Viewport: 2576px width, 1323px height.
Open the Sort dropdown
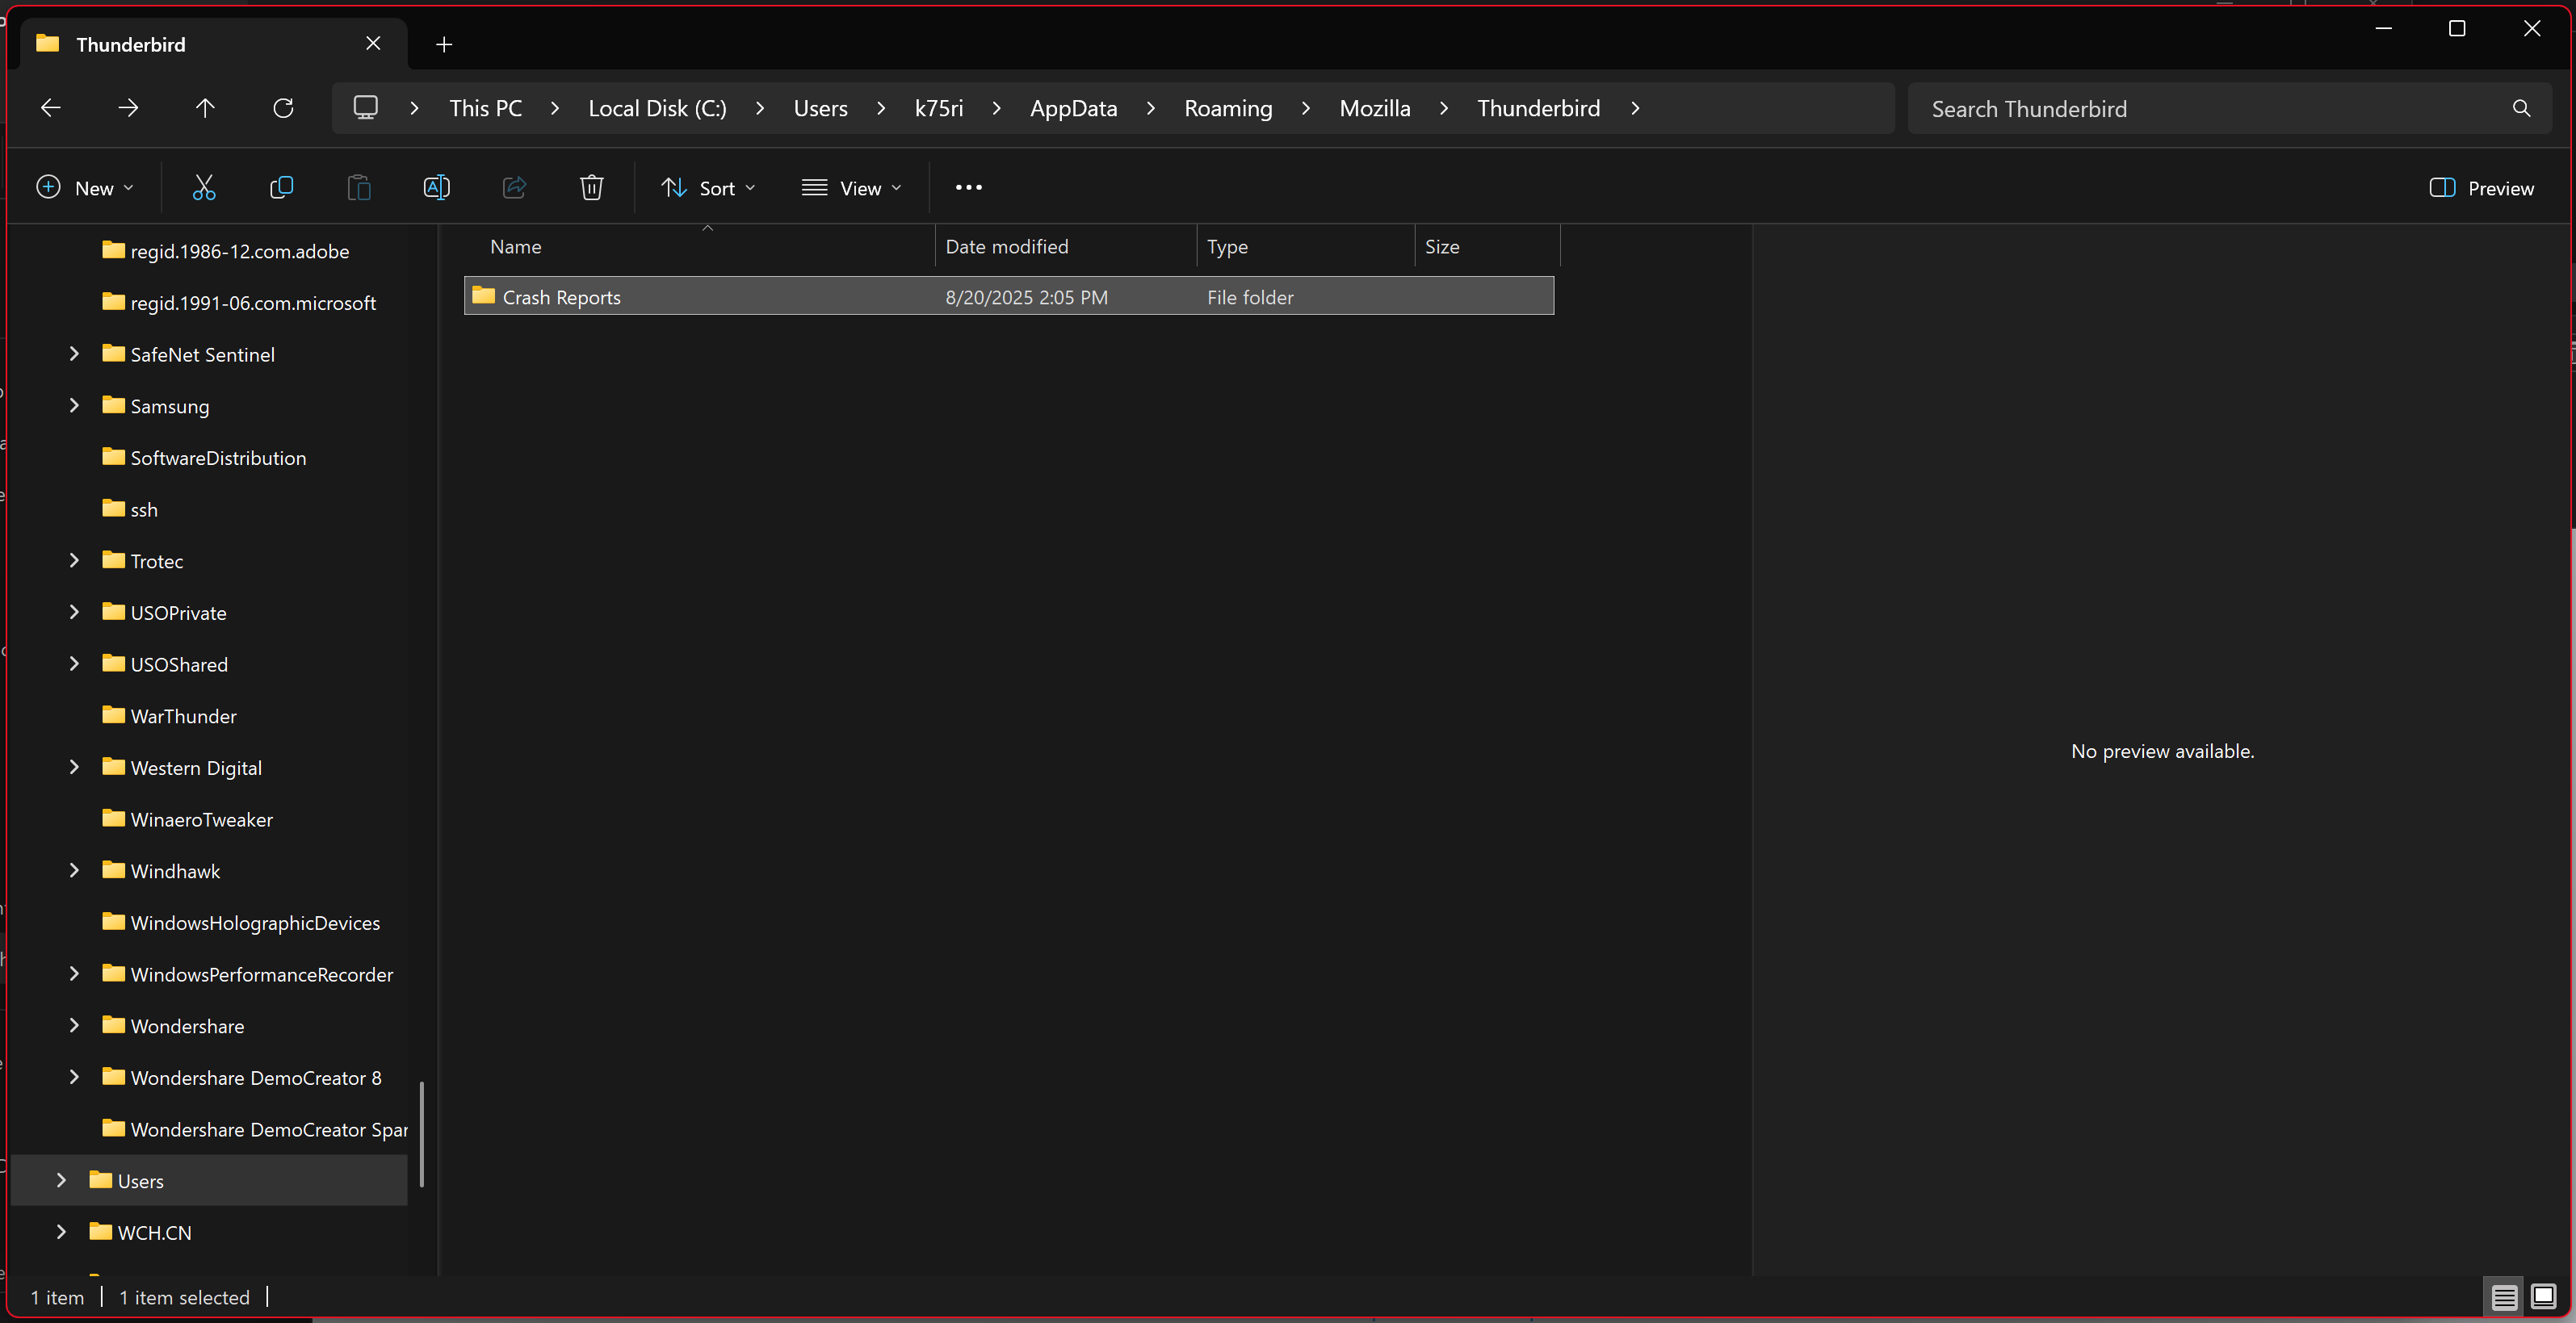click(708, 188)
